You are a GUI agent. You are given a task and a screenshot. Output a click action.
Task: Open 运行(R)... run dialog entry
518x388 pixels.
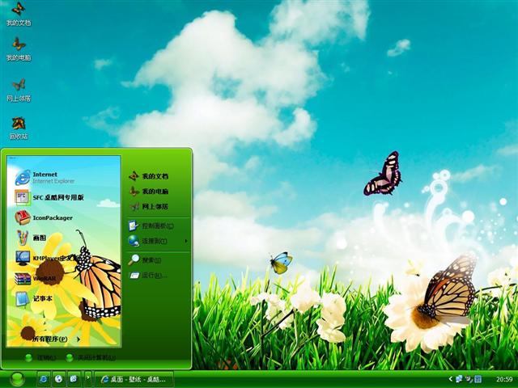149,275
